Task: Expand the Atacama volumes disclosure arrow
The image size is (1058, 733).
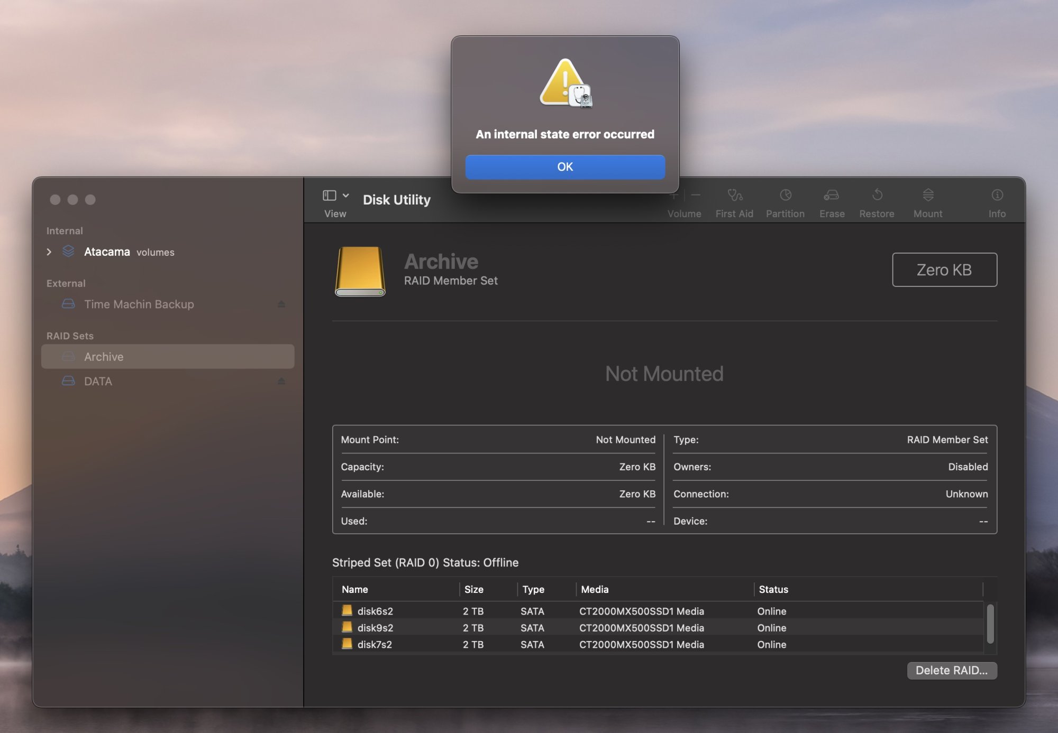Action: [x=49, y=252]
